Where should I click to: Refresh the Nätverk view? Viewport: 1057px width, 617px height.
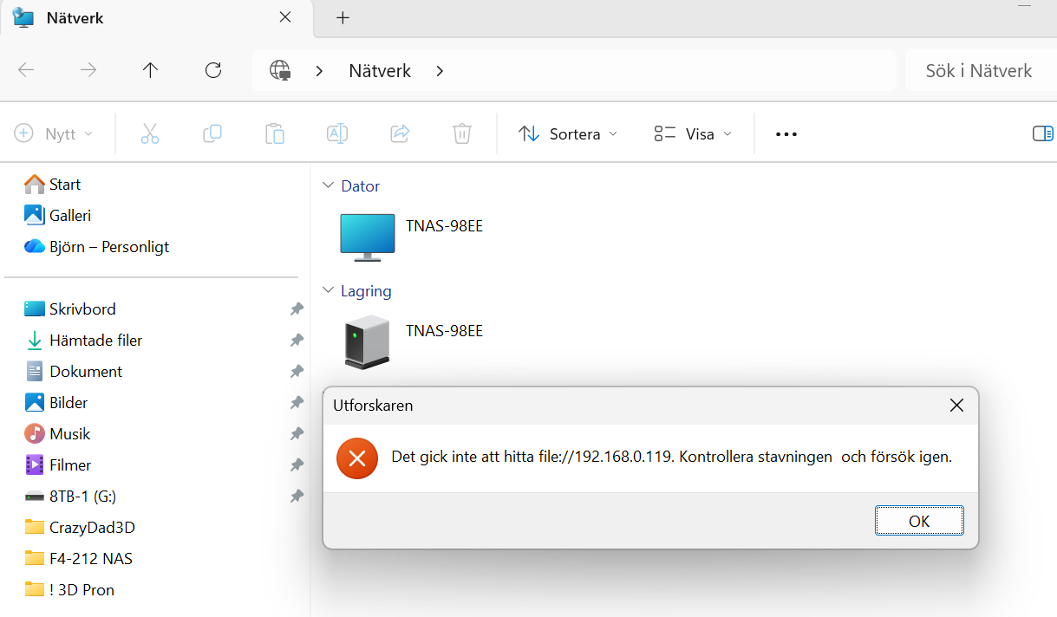(x=213, y=70)
